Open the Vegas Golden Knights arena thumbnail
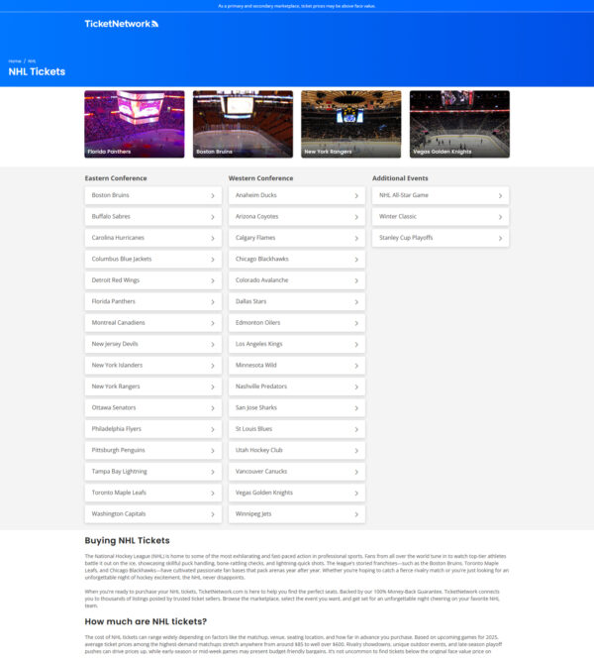The image size is (594, 661). [459, 124]
